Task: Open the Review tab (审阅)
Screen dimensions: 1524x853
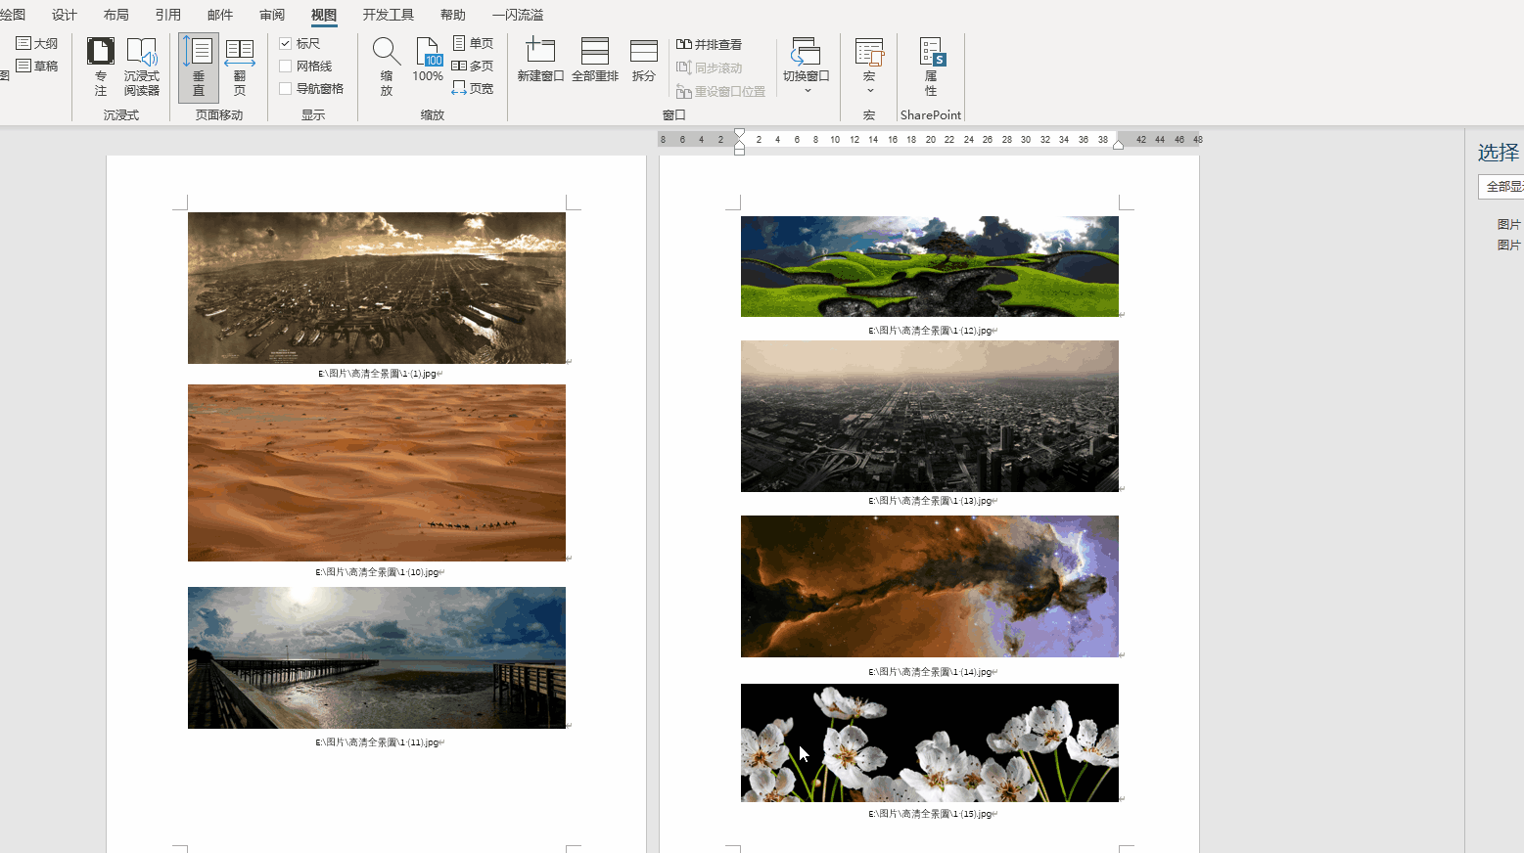Action: 272,15
